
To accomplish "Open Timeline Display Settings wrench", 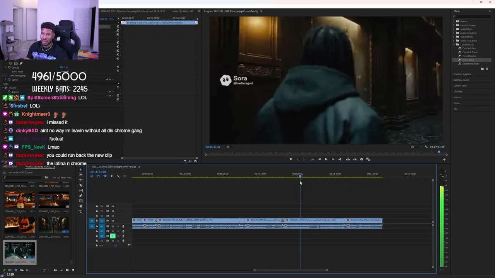I will click(118, 176).
